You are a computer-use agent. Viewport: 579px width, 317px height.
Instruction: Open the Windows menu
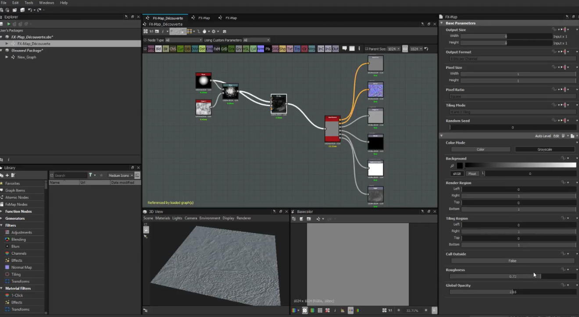[x=46, y=3]
